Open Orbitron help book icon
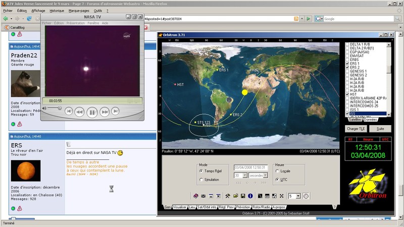404x227 pixels. pos(196,196)
